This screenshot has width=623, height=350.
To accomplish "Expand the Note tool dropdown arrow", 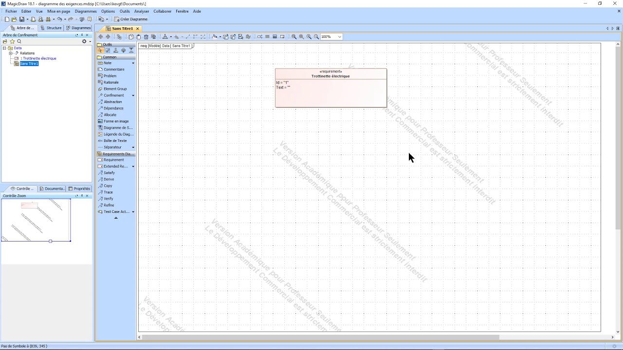I will (x=133, y=63).
